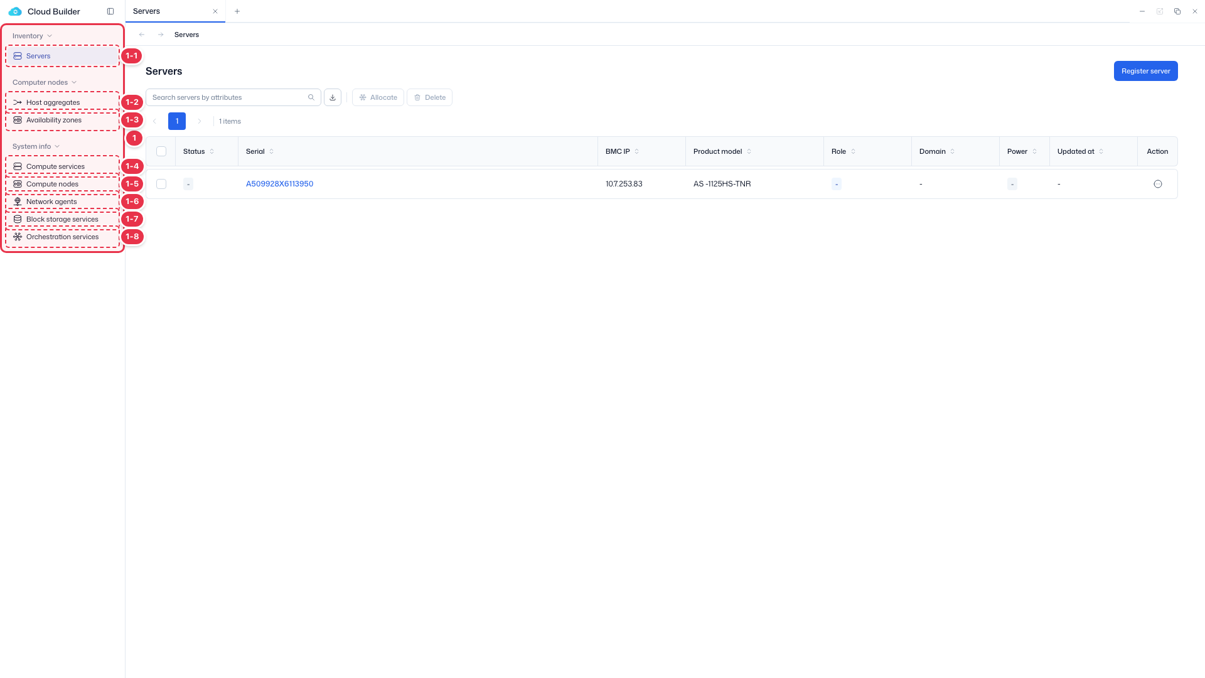Collapse the sidebar with the panel toggle icon

point(110,11)
